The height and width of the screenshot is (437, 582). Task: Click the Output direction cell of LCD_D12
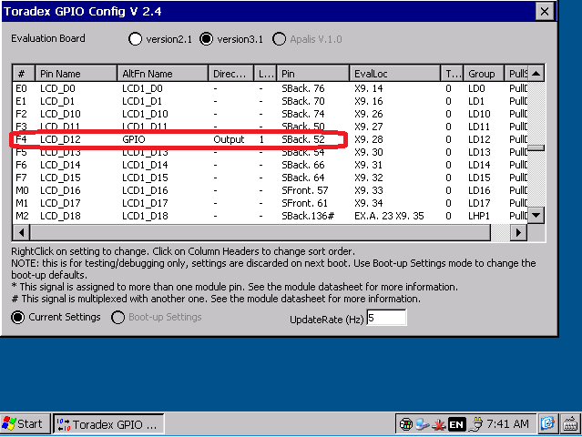tap(229, 139)
